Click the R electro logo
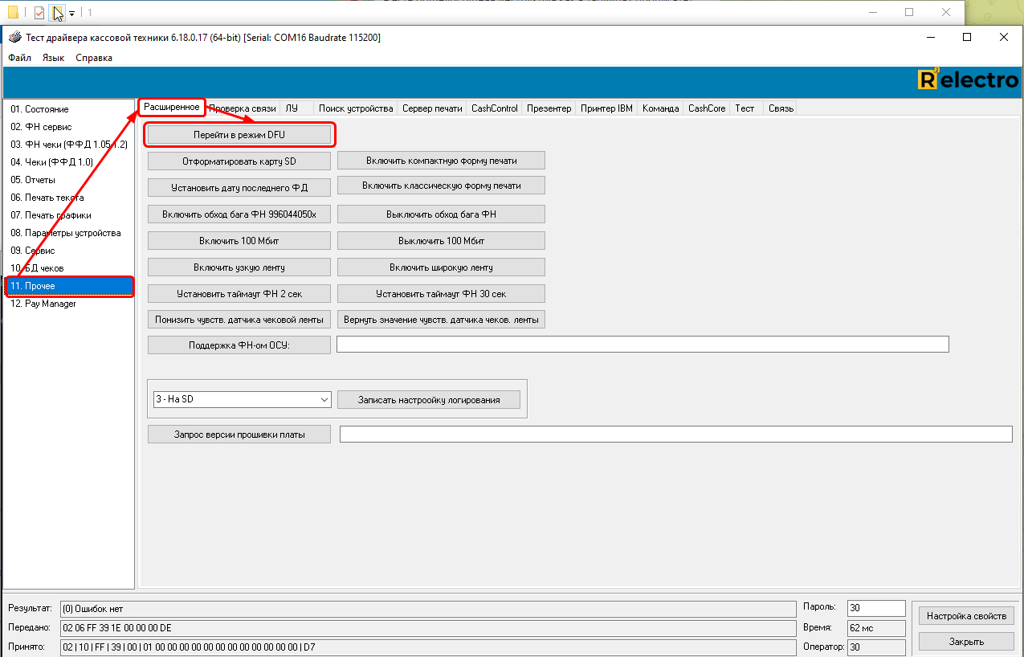Viewport: 1024px width, 657px height. coord(968,80)
